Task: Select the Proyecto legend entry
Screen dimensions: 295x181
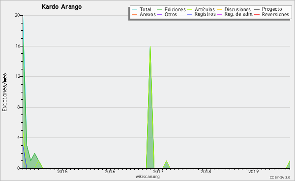Action: pos(272,9)
